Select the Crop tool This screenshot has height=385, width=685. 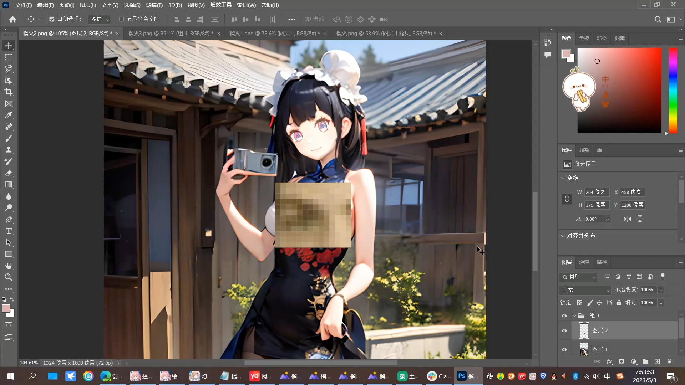tap(9, 92)
